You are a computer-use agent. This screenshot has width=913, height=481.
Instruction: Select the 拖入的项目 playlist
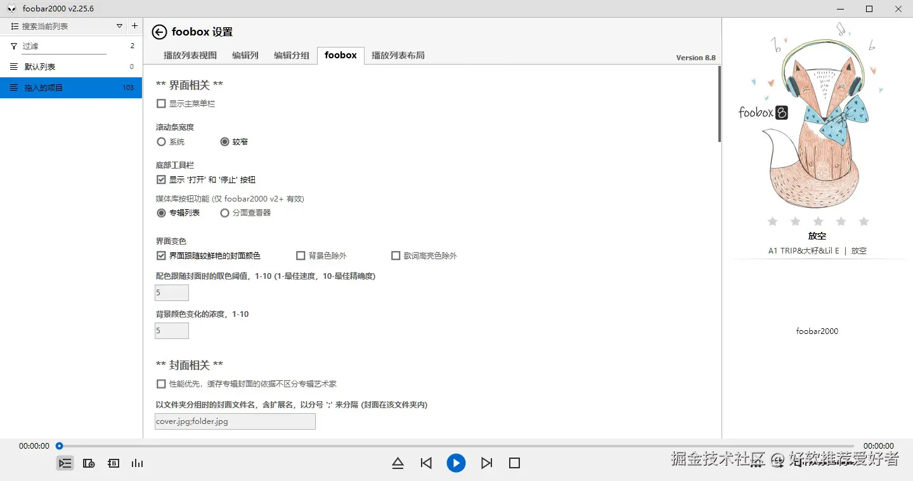(x=71, y=87)
